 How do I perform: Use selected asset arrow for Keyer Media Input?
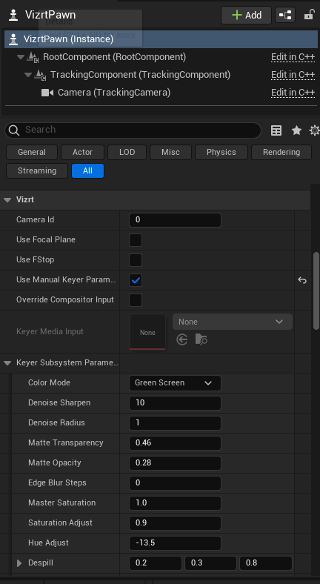(x=182, y=339)
